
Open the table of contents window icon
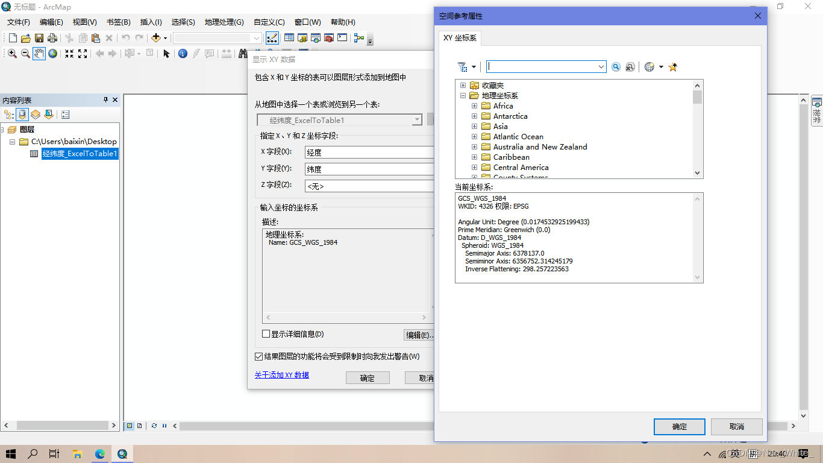[x=289, y=38]
